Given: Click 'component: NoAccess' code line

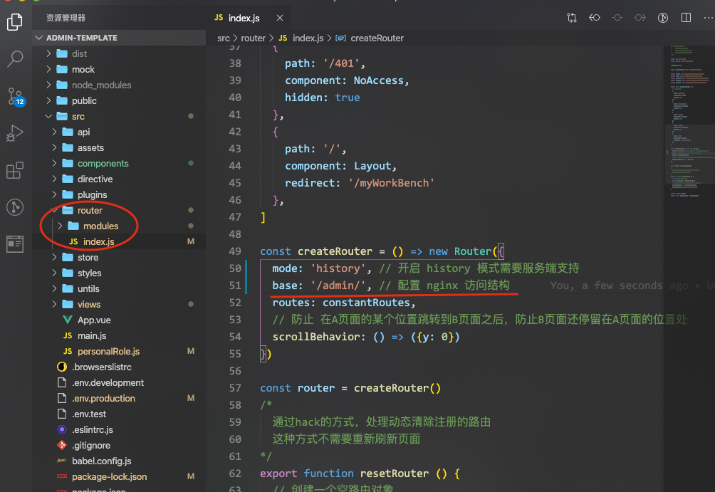Looking at the screenshot, I should 347,80.
